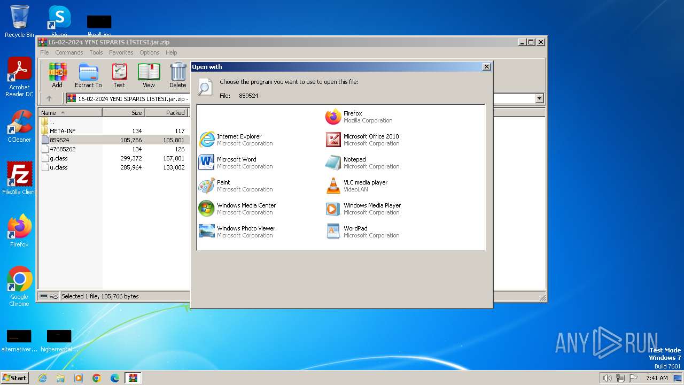Select the 859524 file row

coord(114,140)
